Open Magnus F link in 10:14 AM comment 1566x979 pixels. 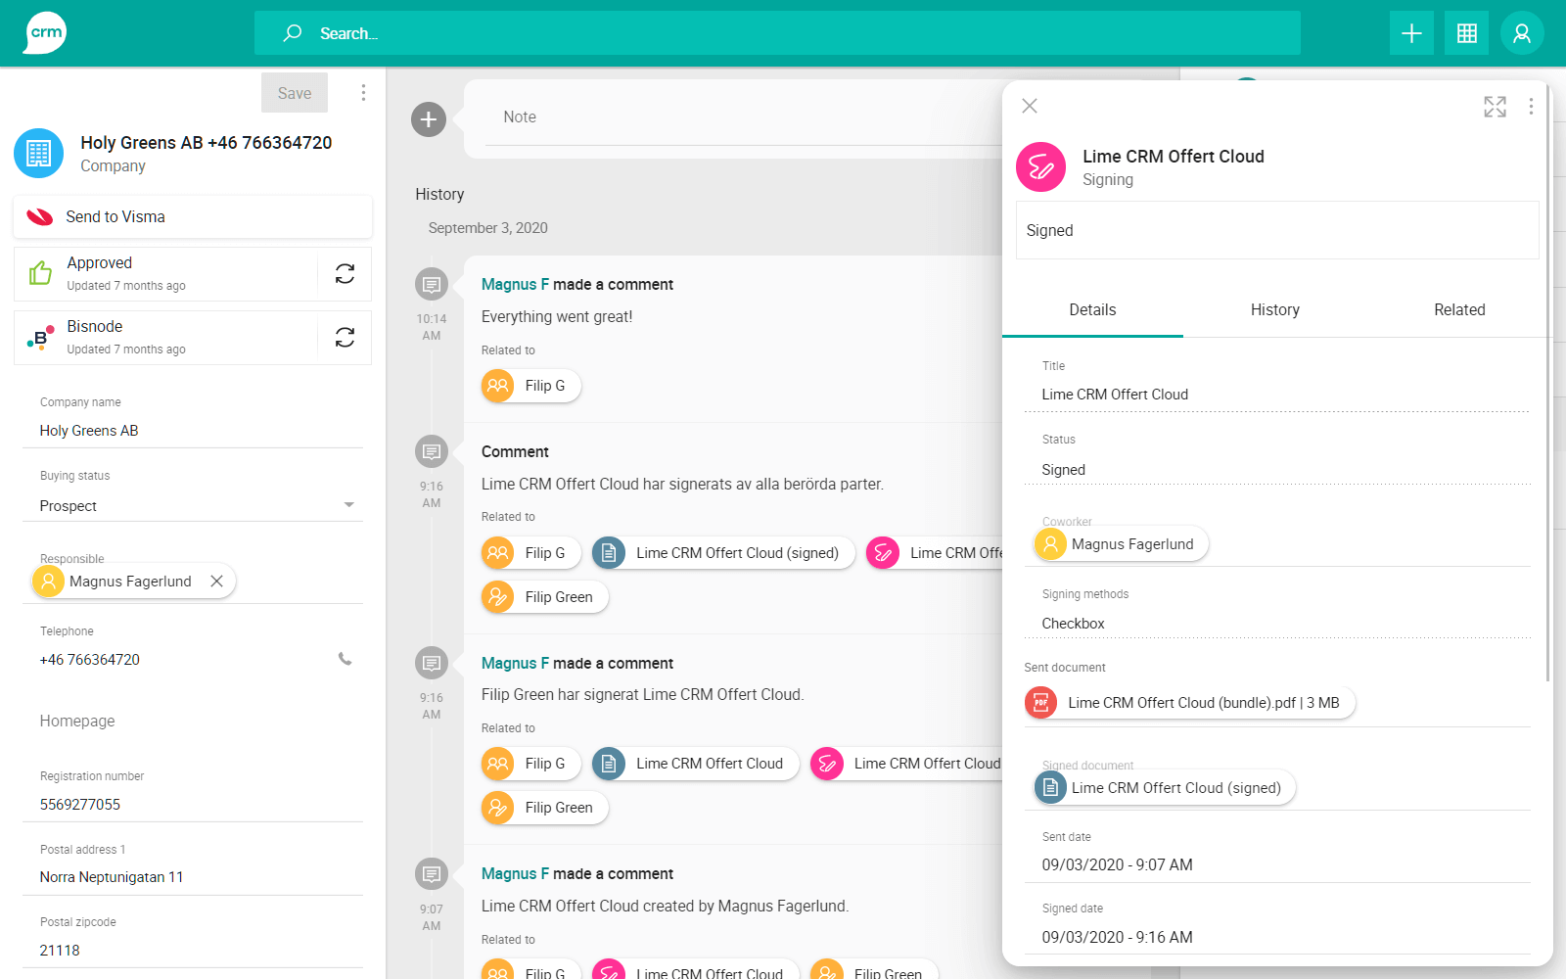coord(515,285)
